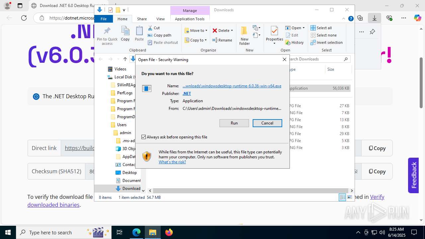Click Paste icon in Explorer ribbon

(x=139, y=34)
